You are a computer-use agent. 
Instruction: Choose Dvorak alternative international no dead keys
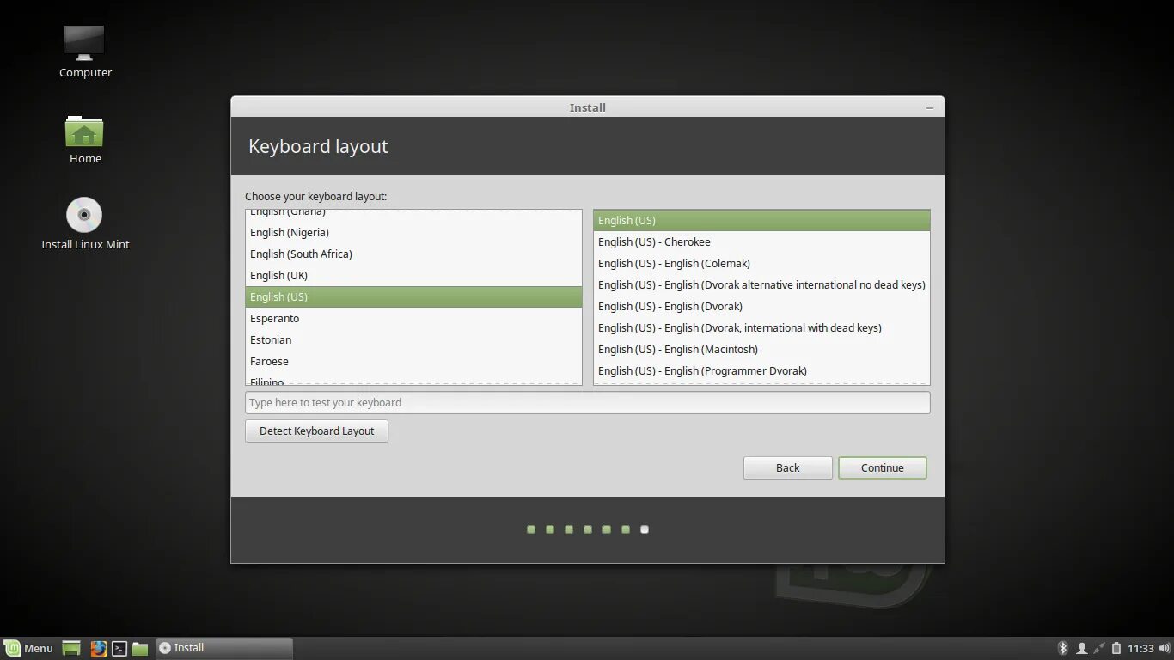pos(761,284)
